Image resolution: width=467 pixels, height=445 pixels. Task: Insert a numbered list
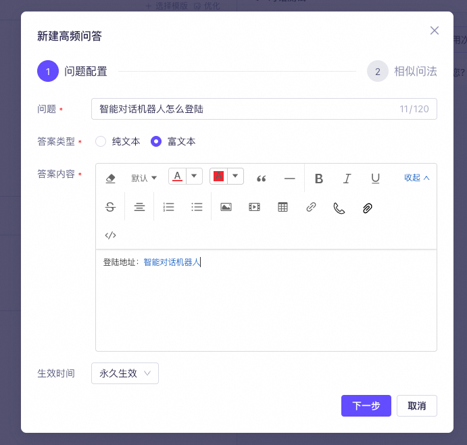point(168,207)
